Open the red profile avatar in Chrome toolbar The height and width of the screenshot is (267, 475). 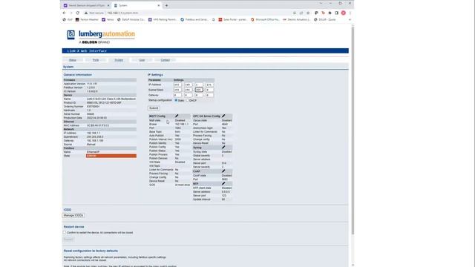click(x=343, y=13)
